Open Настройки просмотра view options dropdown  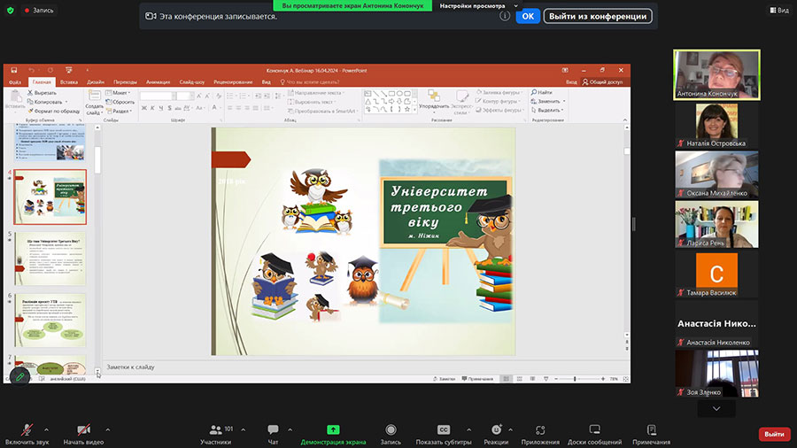(x=478, y=5)
